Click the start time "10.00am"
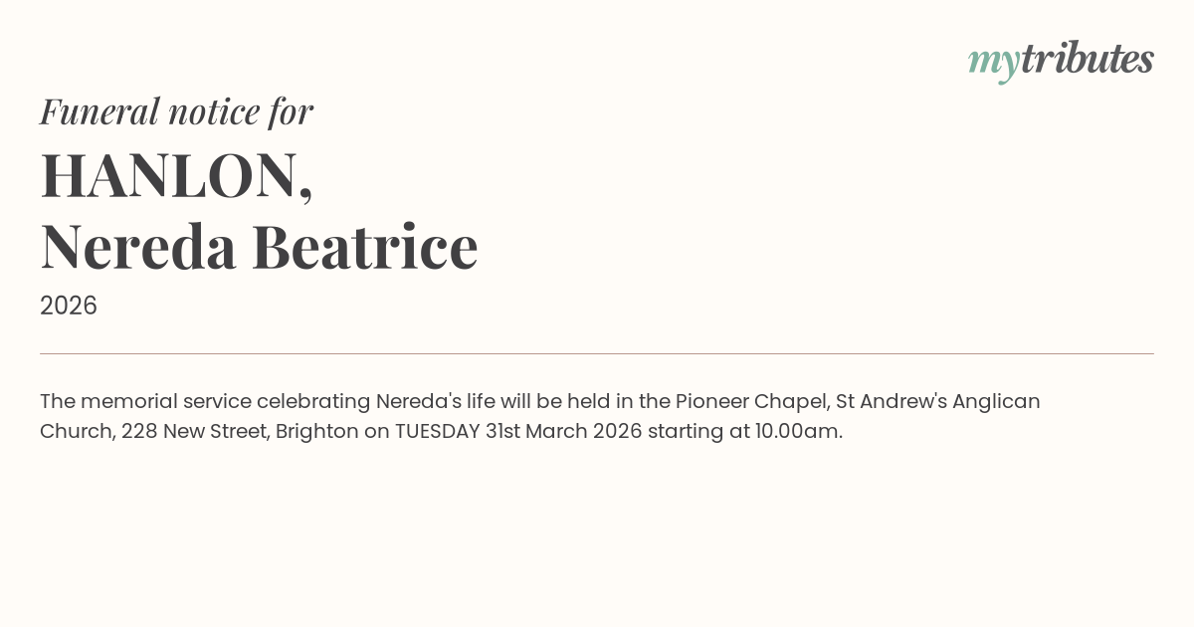The image size is (1194, 627). click(x=797, y=432)
